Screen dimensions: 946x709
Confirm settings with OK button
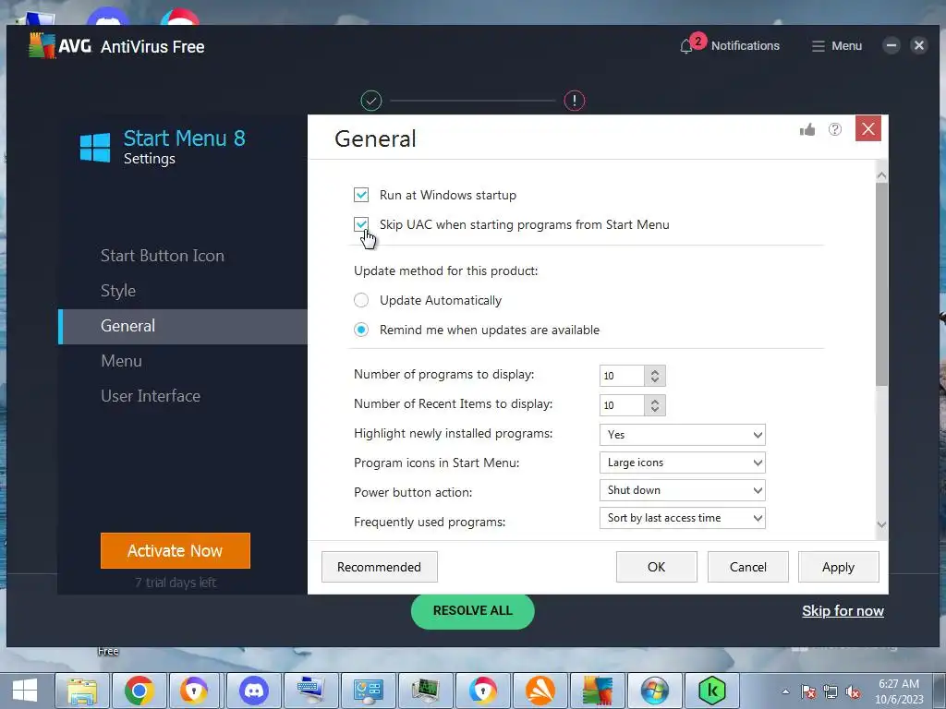tap(657, 567)
